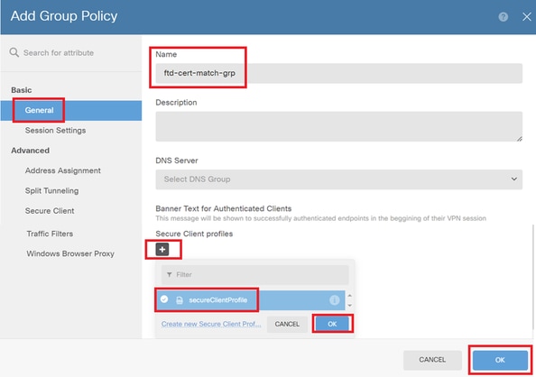The image size is (536, 377).
Task: Click the filter funnel icon
Action: click(170, 274)
